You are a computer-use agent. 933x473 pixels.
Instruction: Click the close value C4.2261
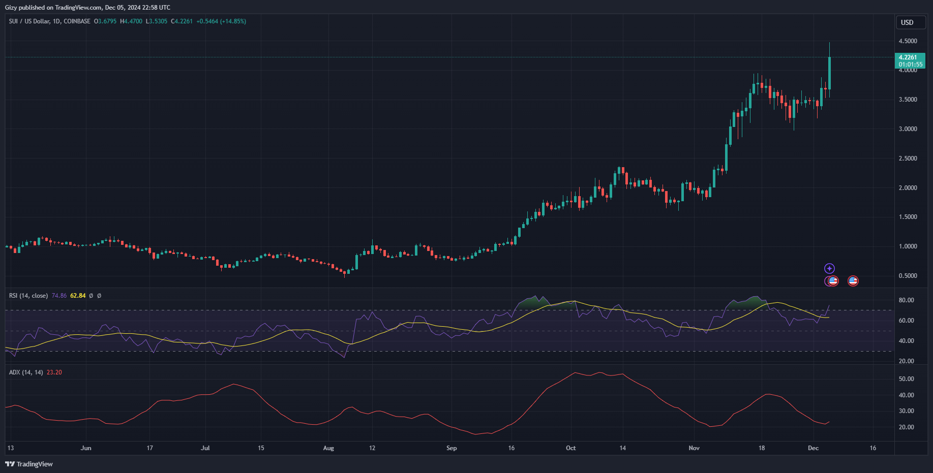click(x=182, y=21)
